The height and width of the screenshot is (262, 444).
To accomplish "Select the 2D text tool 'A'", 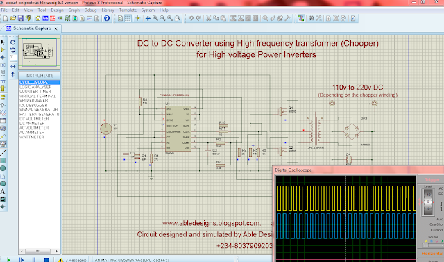I will 3,191.
